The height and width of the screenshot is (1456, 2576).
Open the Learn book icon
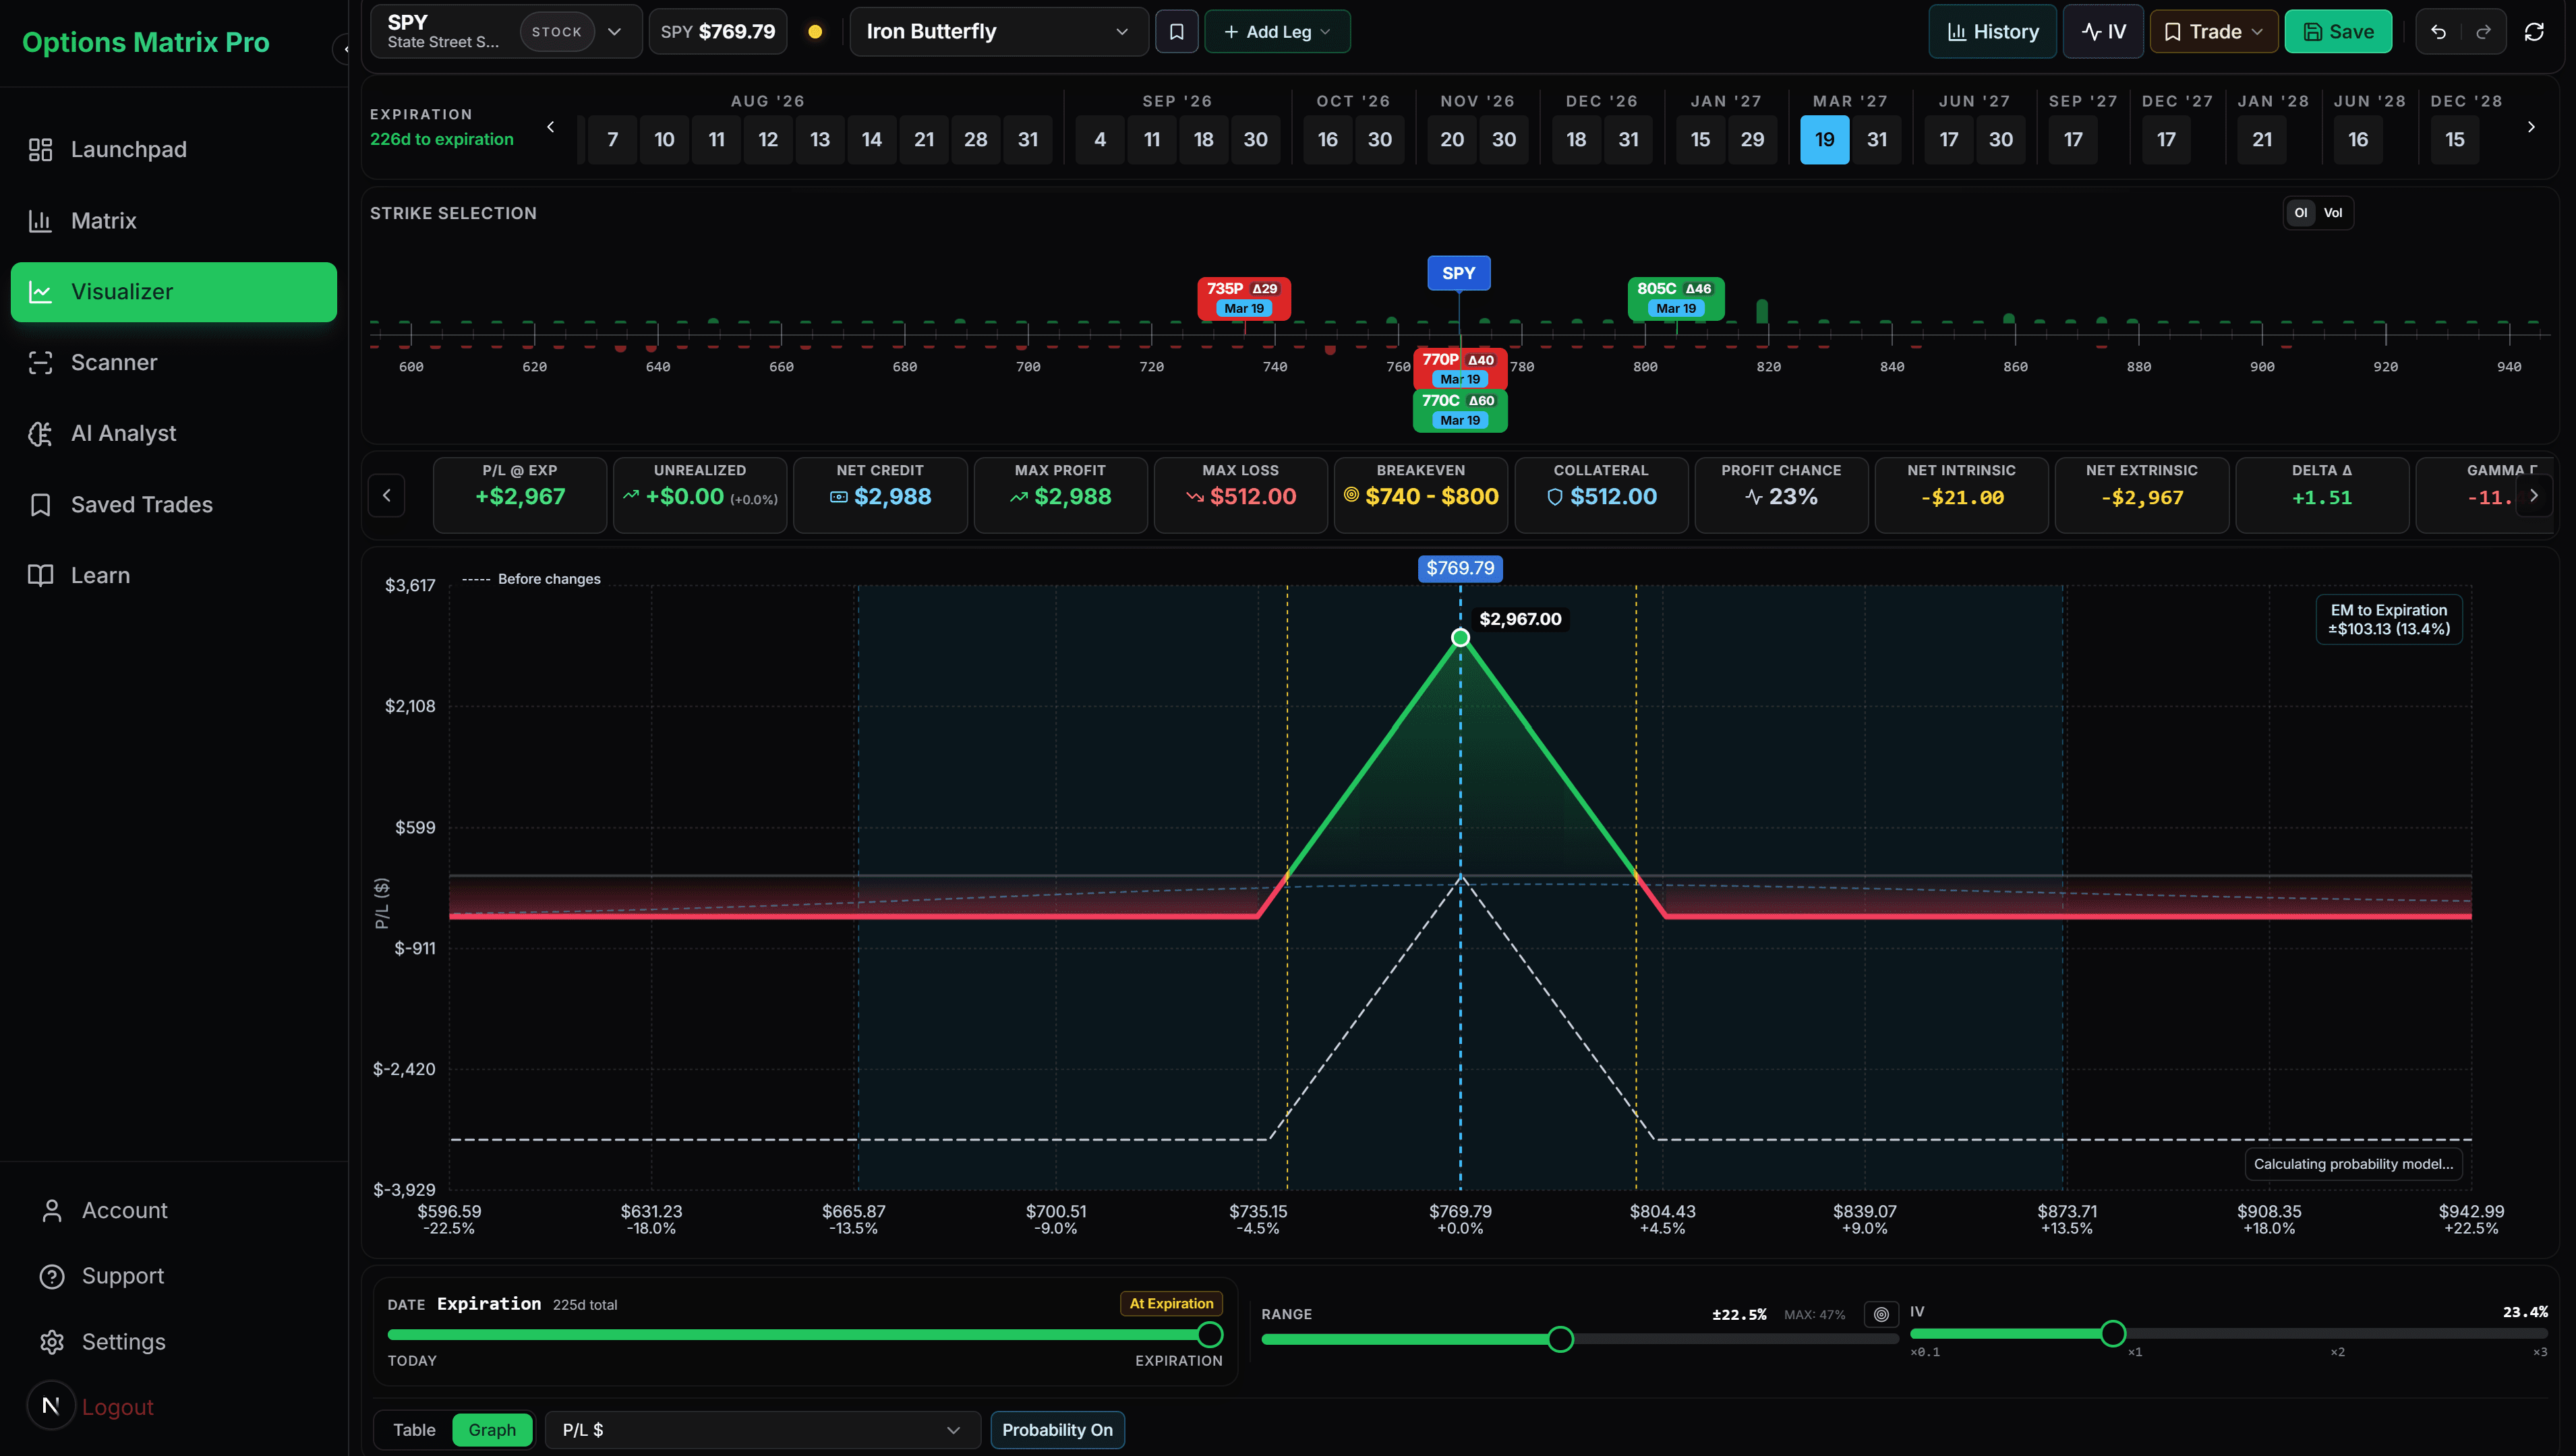(x=40, y=576)
